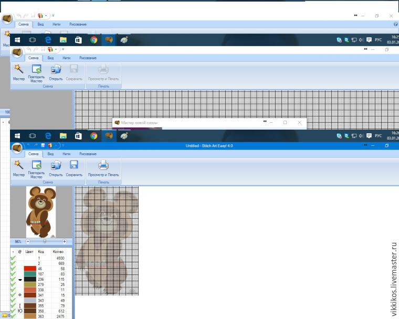This screenshot has height=319, width=399.
Task: Open quick access customize arrow in window behind wizard dialog
Action: [63, 49]
